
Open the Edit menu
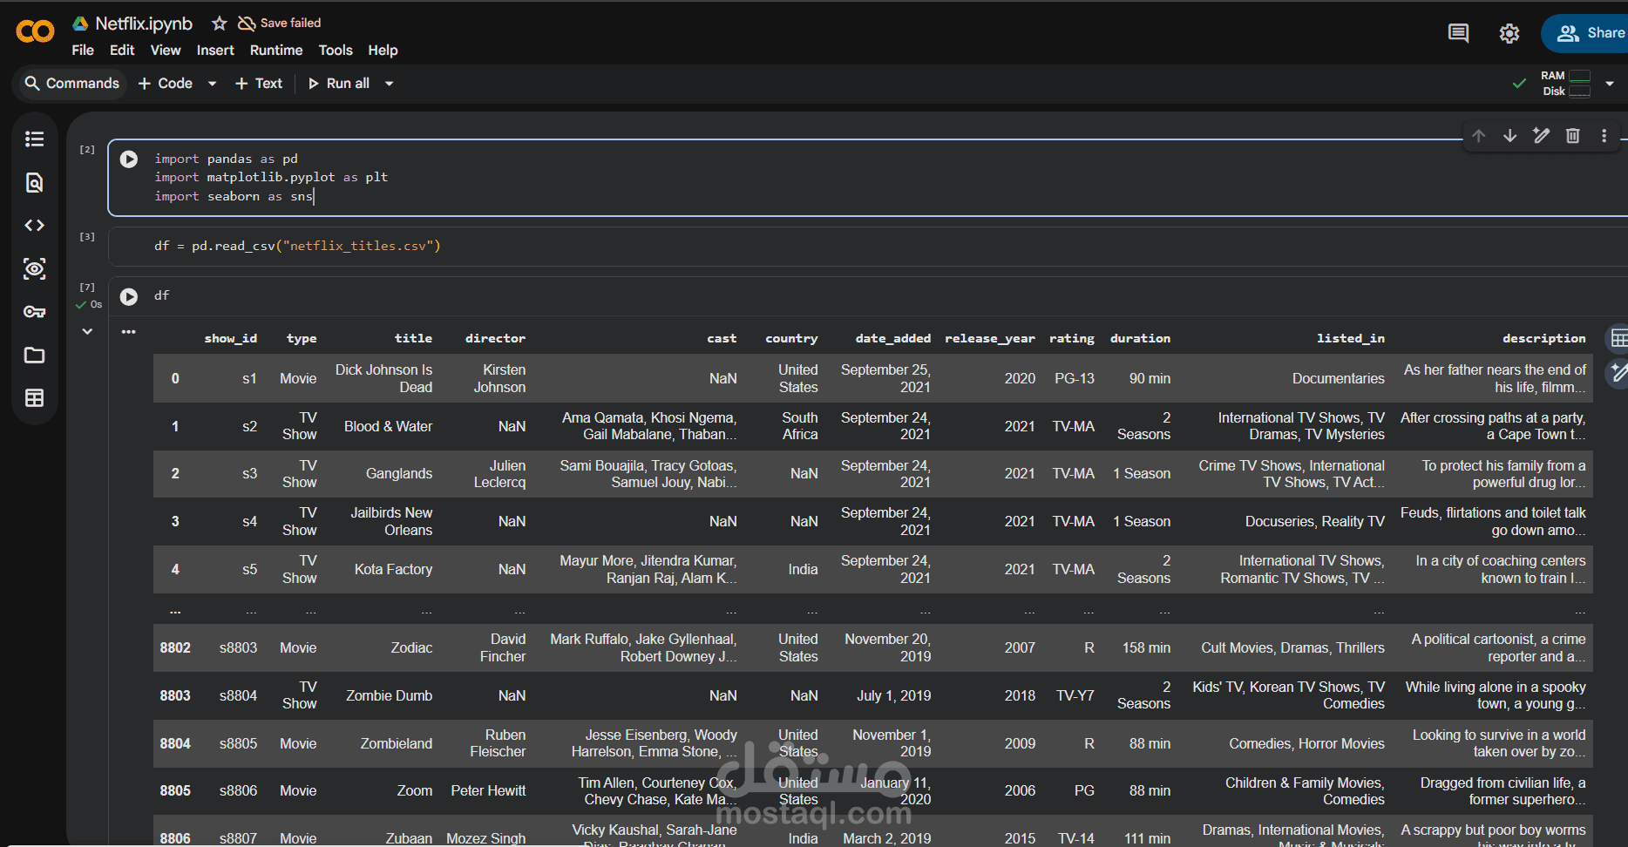[122, 51]
